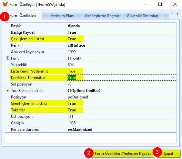Select the Senet İşlemleri Listesi label

pos(29,104)
